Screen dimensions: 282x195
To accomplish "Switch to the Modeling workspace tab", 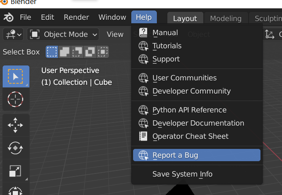I will (x=226, y=18).
